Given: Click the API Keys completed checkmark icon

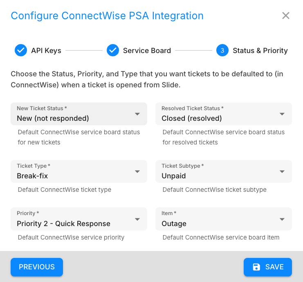Looking at the screenshot, I should point(20,51).
